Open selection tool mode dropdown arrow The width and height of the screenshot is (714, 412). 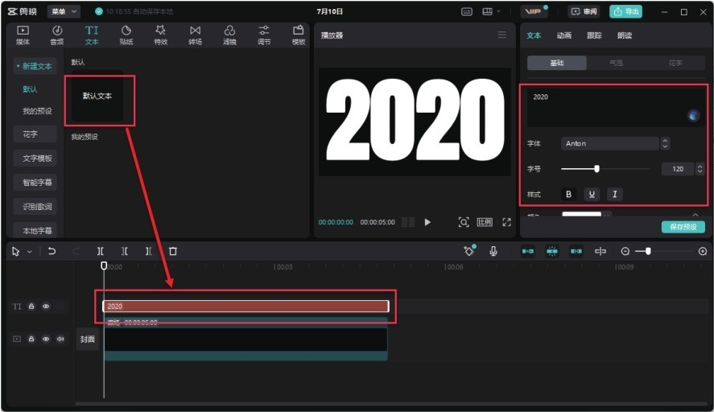tap(30, 251)
